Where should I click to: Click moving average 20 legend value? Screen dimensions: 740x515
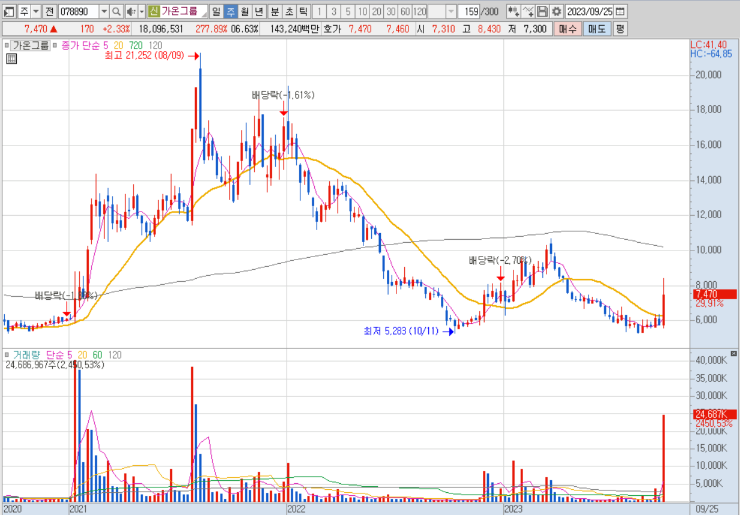pos(118,45)
